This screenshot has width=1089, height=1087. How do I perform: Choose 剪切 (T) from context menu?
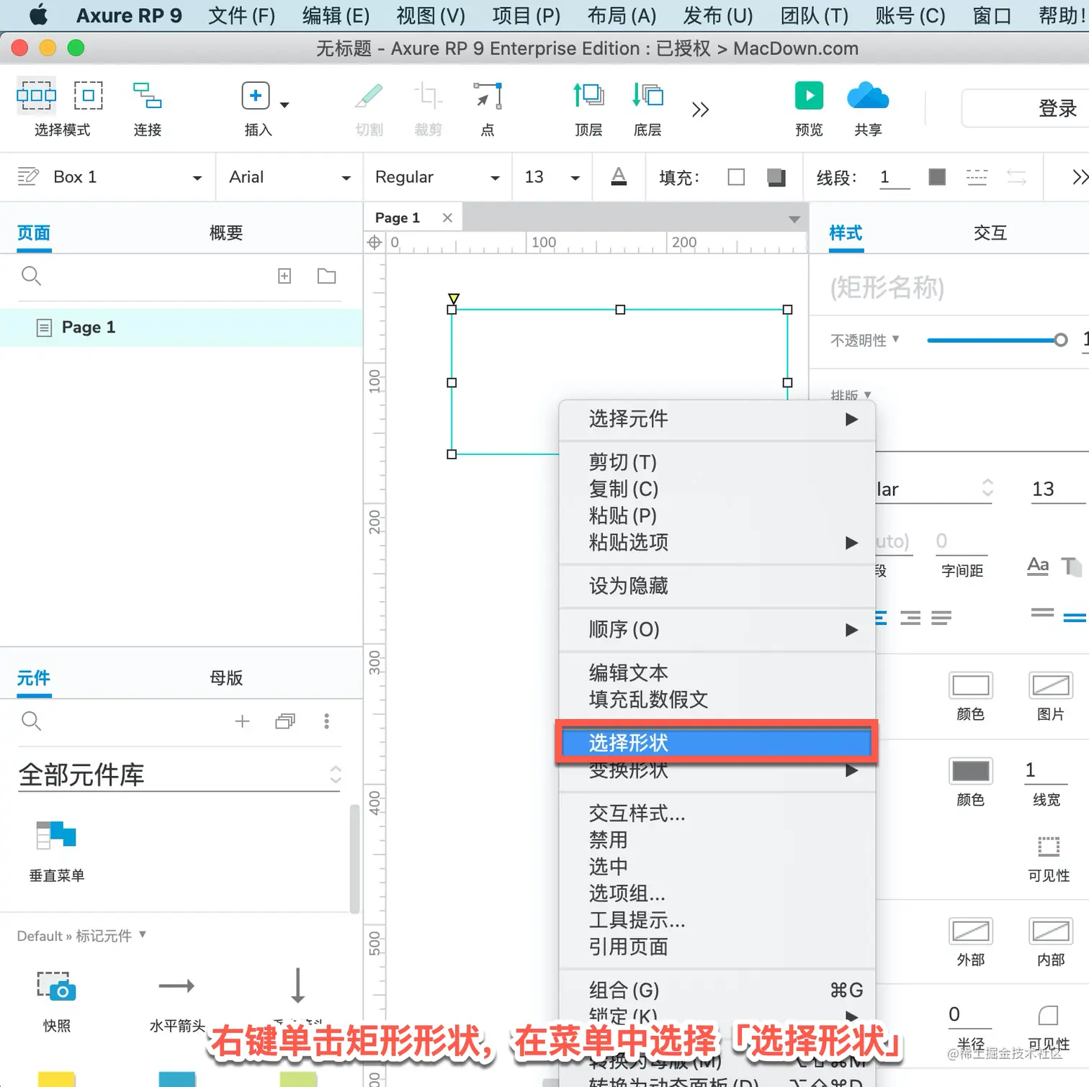[717, 462]
